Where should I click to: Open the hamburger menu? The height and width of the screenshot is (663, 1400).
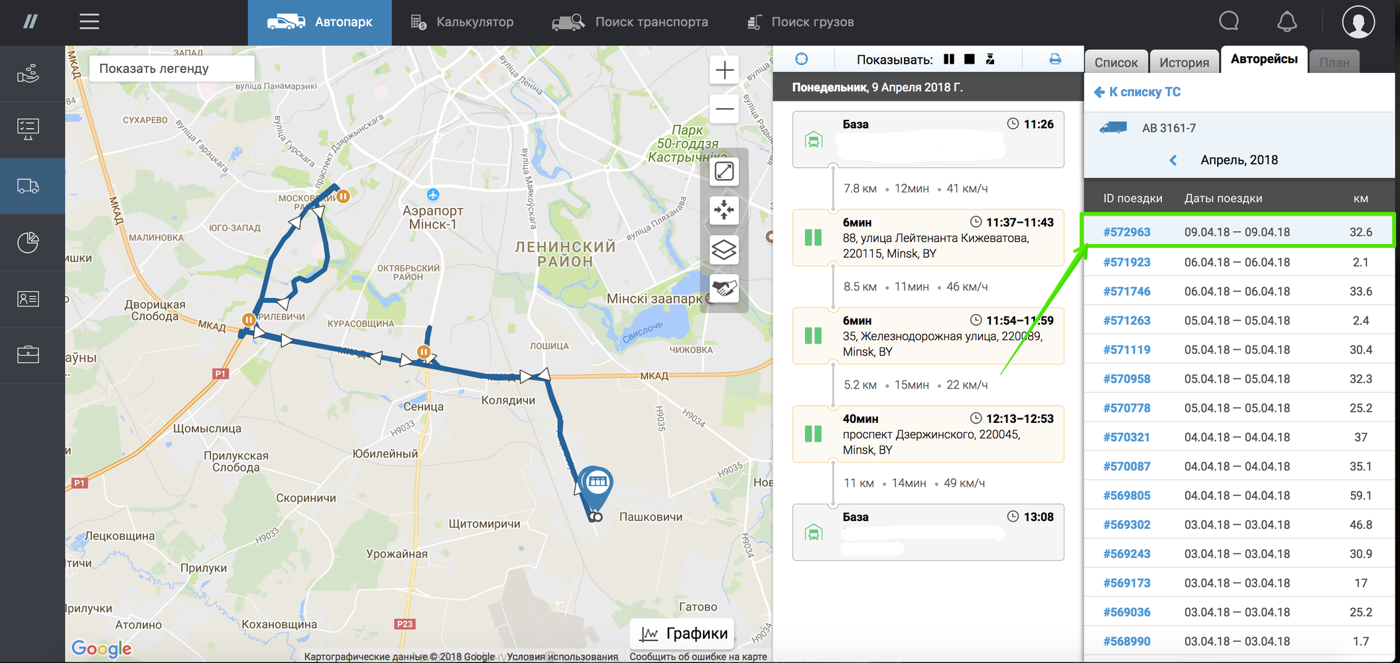pyautogui.click(x=90, y=22)
